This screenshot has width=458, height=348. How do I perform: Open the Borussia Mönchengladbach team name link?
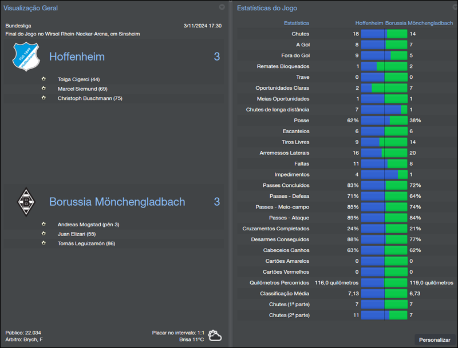tap(117, 202)
